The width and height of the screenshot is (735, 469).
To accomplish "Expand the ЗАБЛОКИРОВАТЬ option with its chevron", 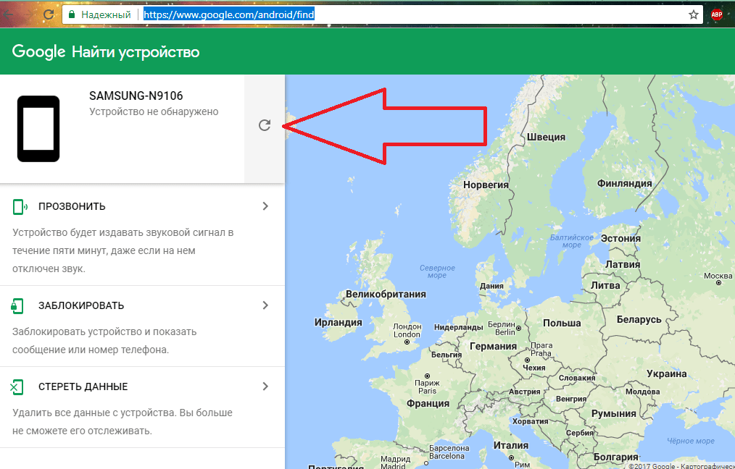I will [265, 305].
